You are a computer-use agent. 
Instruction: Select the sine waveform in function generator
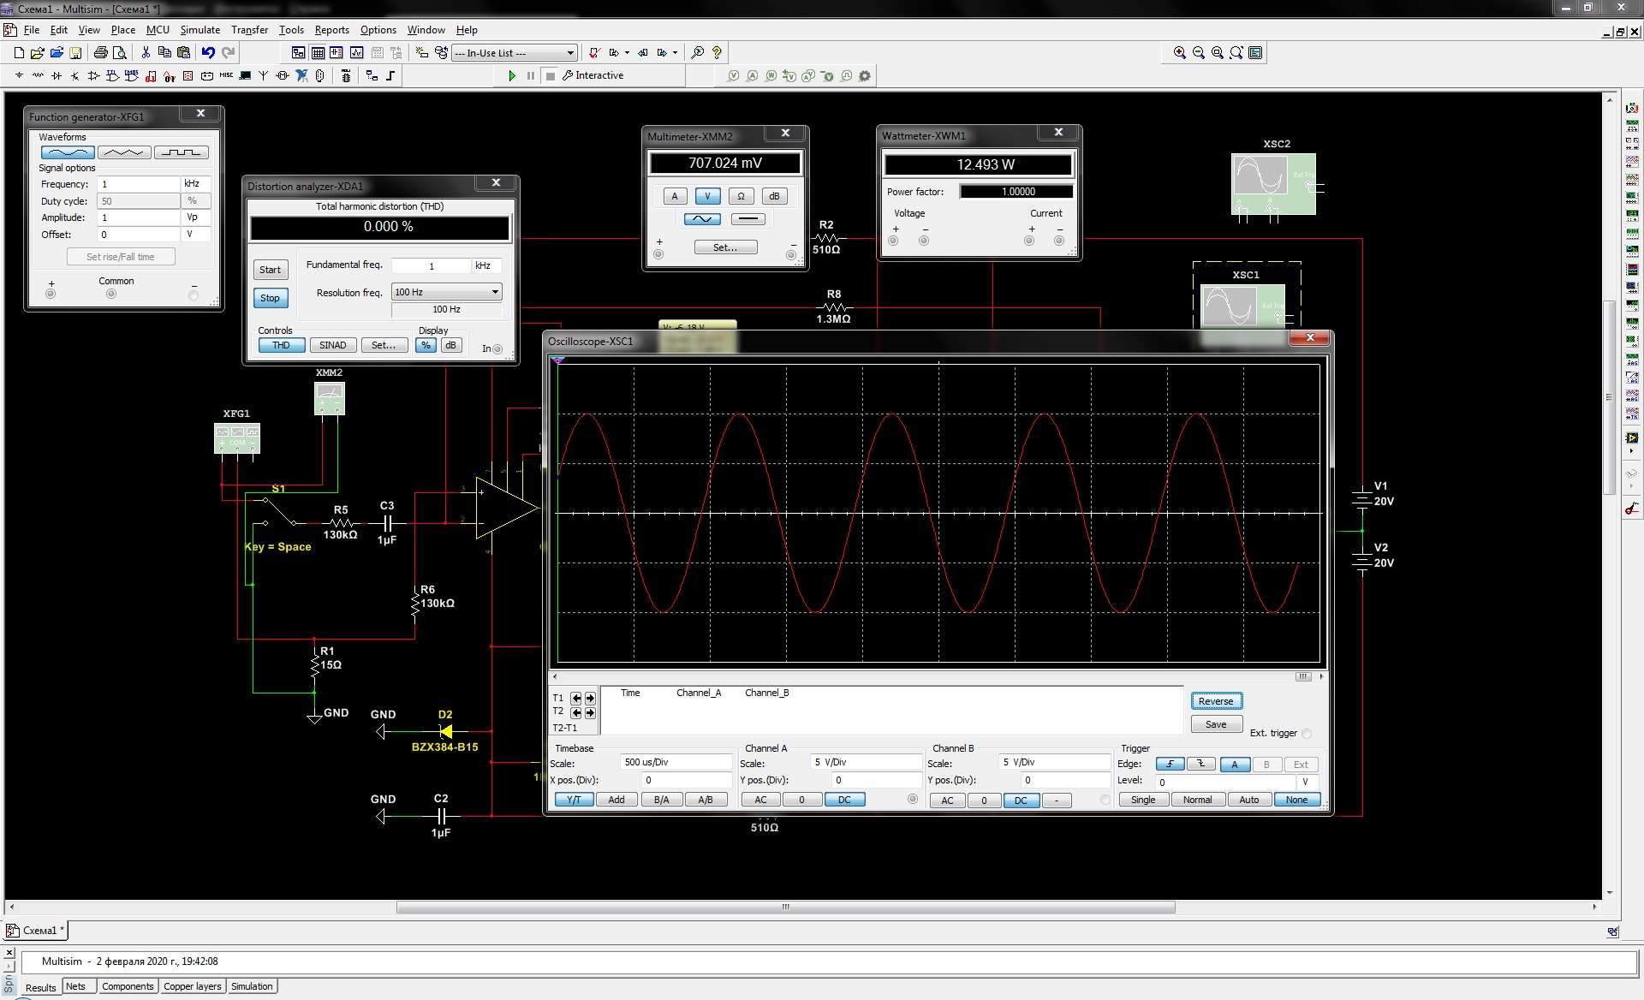pos(67,152)
